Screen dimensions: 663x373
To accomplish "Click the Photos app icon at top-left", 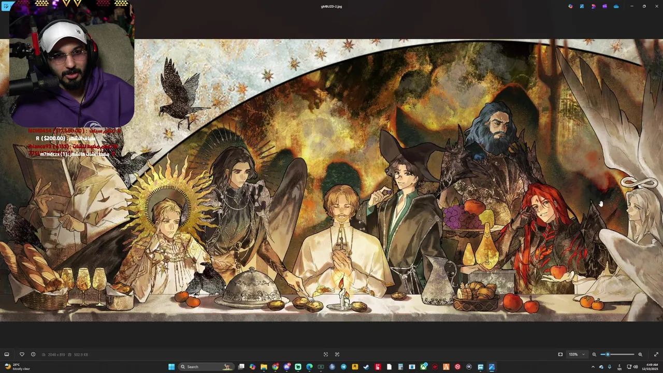I will [x=6, y=6].
